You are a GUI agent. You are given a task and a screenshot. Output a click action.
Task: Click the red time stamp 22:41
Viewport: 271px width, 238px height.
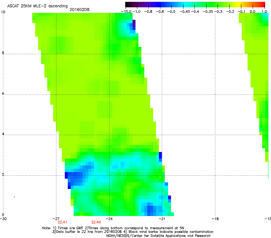pyautogui.click(x=62, y=222)
